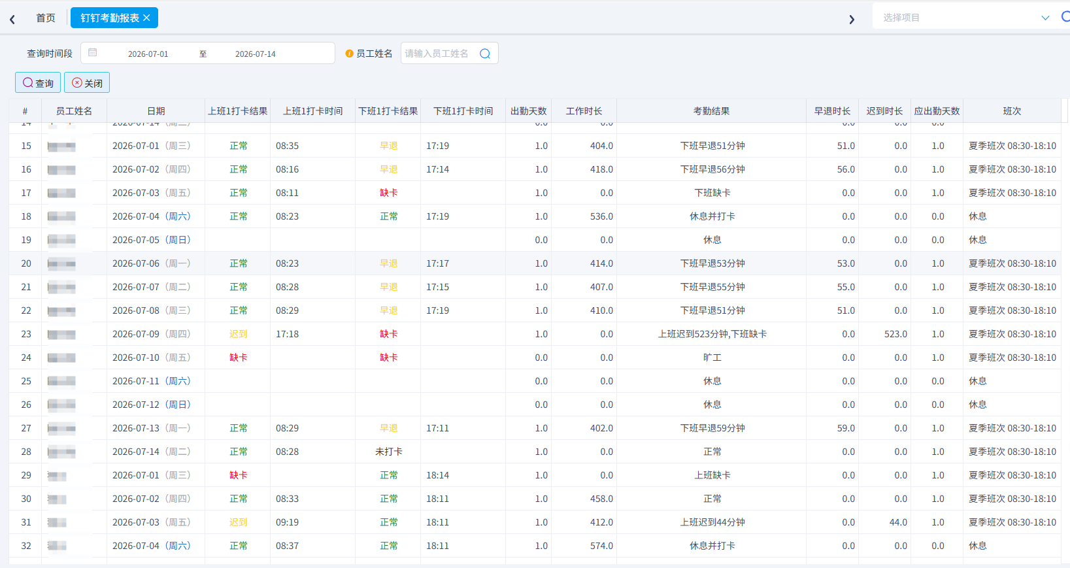
Task: Click the right tab-scroll arrow
Action: click(x=852, y=20)
